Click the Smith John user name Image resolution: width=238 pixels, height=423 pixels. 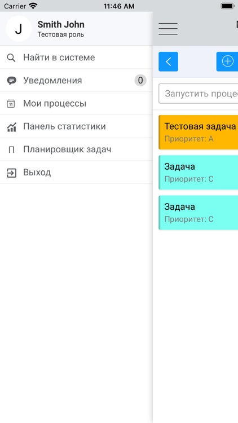click(61, 25)
